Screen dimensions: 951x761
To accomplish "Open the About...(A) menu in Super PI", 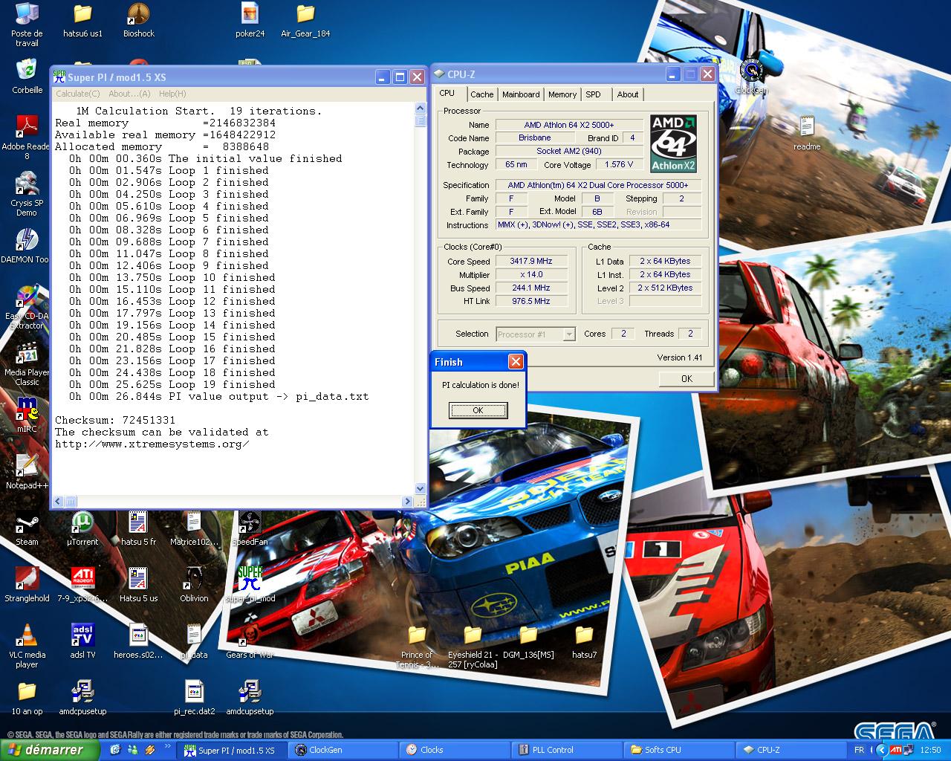I will pos(129,94).
